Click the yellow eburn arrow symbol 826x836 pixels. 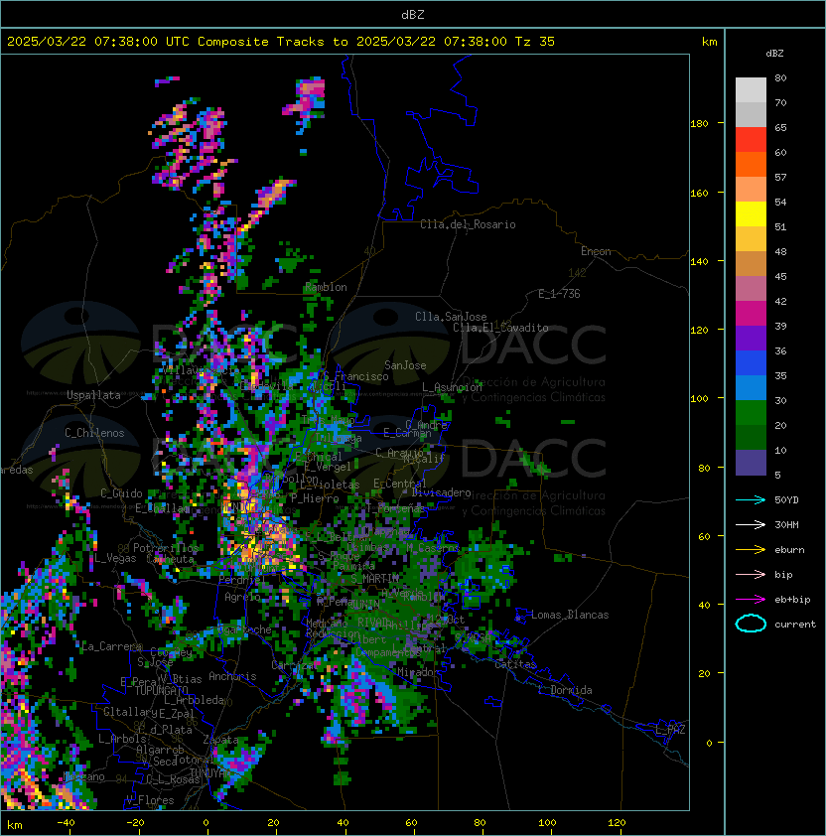click(751, 549)
